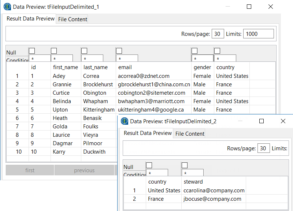This screenshot has width=293, height=211.
Task: Enable the null checkbox above the gender column
Action: pyautogui.click(x=194, y=51)
